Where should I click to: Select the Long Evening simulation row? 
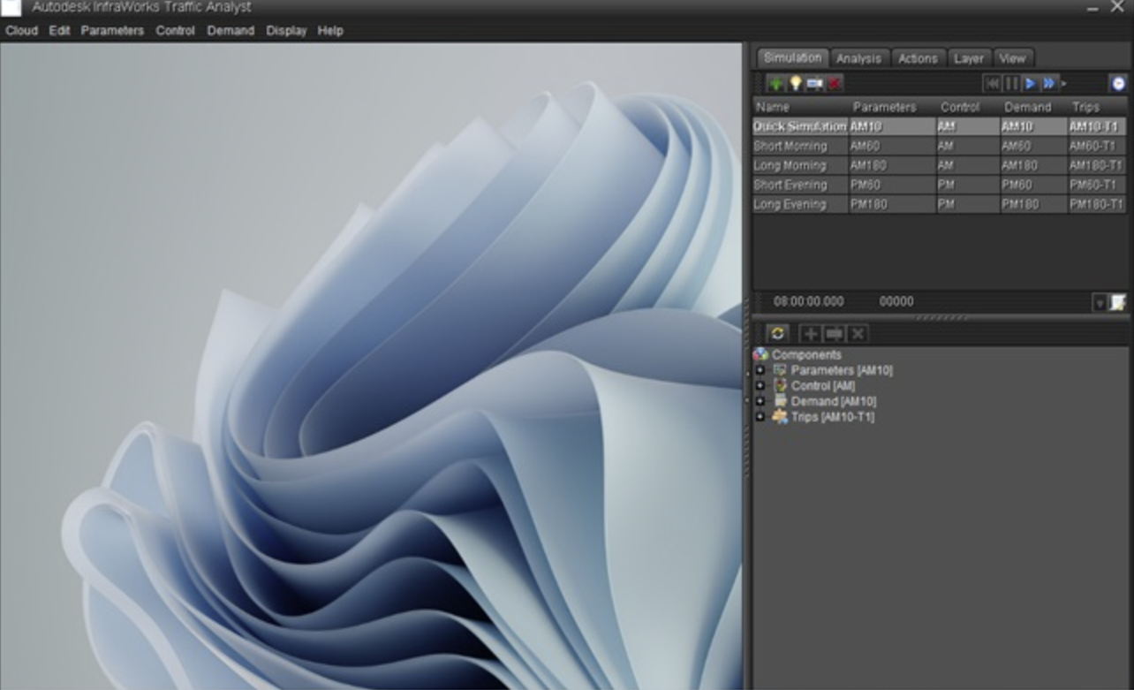click(940, 204)
